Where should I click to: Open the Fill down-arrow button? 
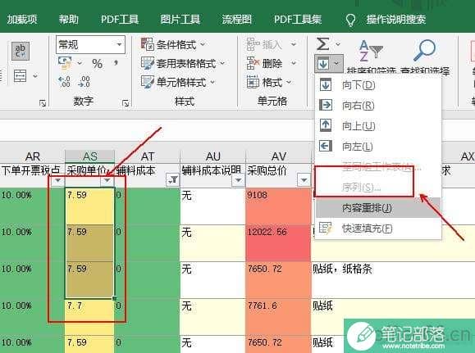(329, 64)
